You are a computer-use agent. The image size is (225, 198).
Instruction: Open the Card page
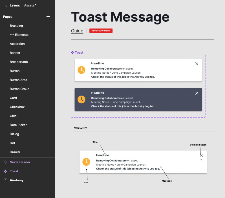pos(13,98)
